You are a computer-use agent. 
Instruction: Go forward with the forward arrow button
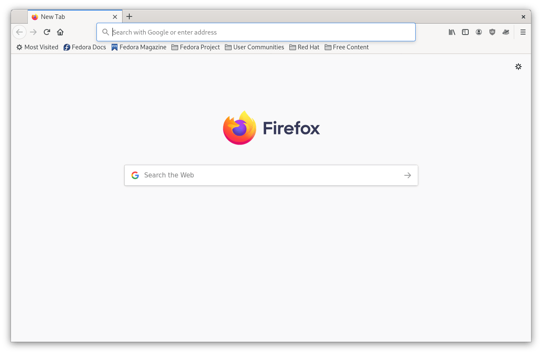point(33,32)
